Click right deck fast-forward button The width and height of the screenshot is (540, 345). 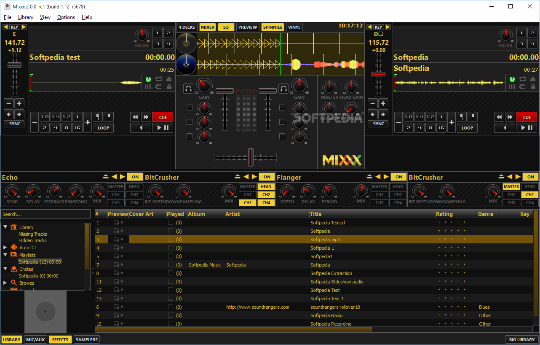click(x=510, y=117)
